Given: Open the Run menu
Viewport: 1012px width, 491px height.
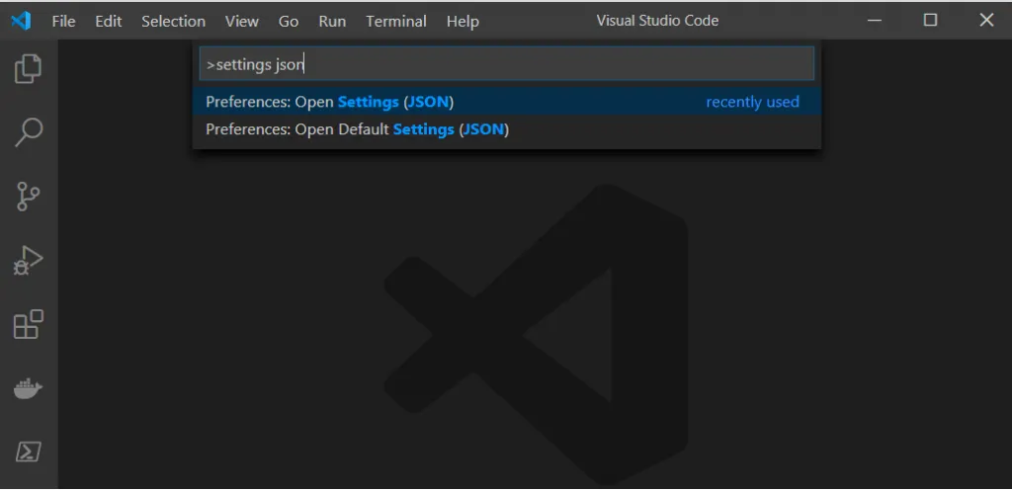Looking at the screenshot, I should pos(332,21).
